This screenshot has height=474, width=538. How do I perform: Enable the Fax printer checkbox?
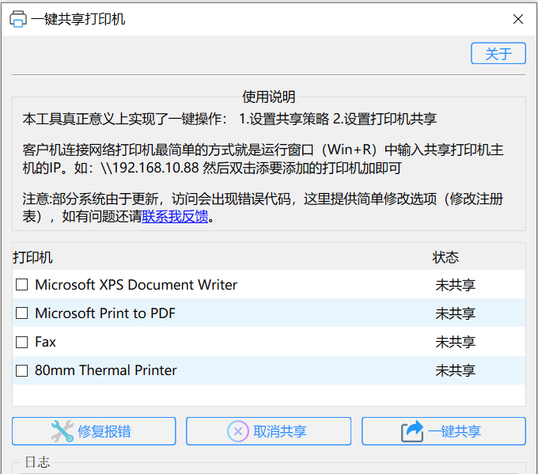[x=22, y=342]
